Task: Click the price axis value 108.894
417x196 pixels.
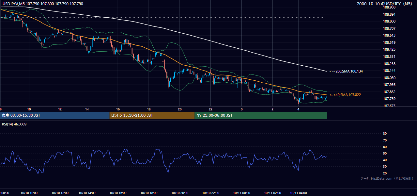Action: coord(390,14)
